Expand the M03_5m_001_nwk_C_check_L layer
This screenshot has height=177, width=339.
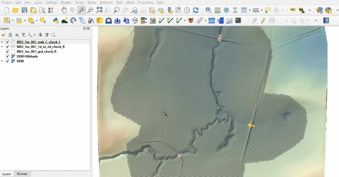click(x=3, y=42)
